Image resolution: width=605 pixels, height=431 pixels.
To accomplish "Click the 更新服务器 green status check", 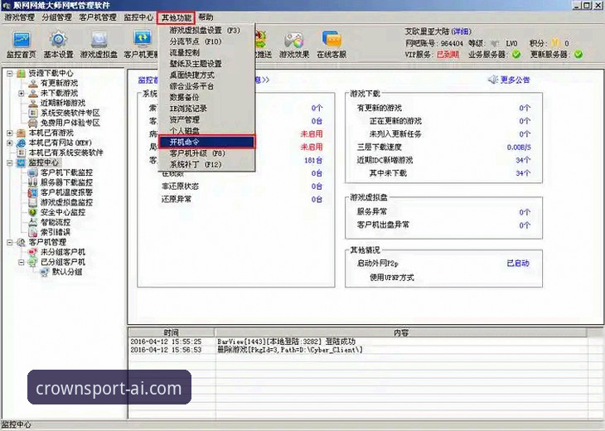I will tap(578, 55).
